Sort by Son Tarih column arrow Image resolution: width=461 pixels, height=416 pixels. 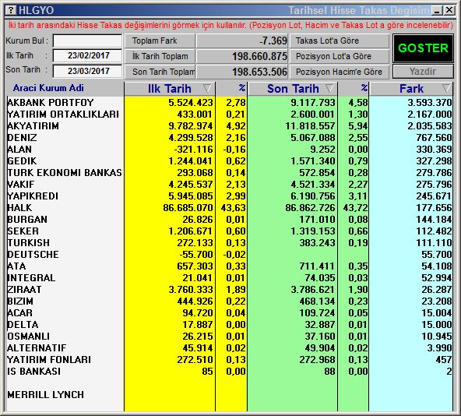(x=330, y=88)
